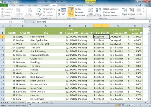Open the Table Tools Design tab
This screenshot has width=151, height=107.
(x=91, y=5)
